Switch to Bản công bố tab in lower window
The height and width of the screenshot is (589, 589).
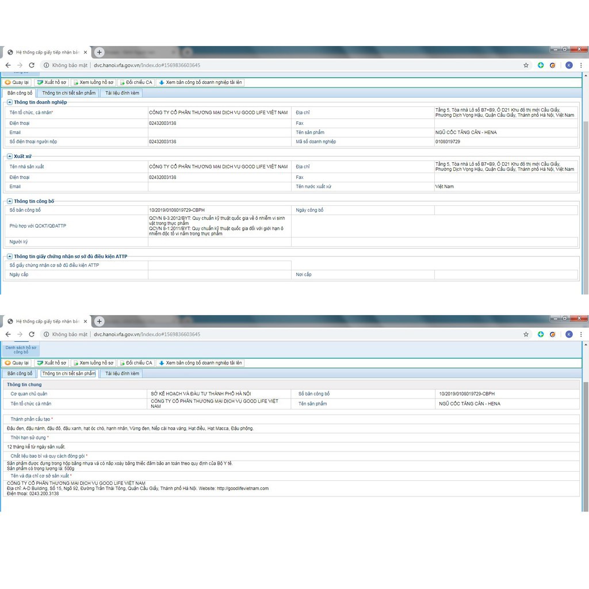click(20, 373)
